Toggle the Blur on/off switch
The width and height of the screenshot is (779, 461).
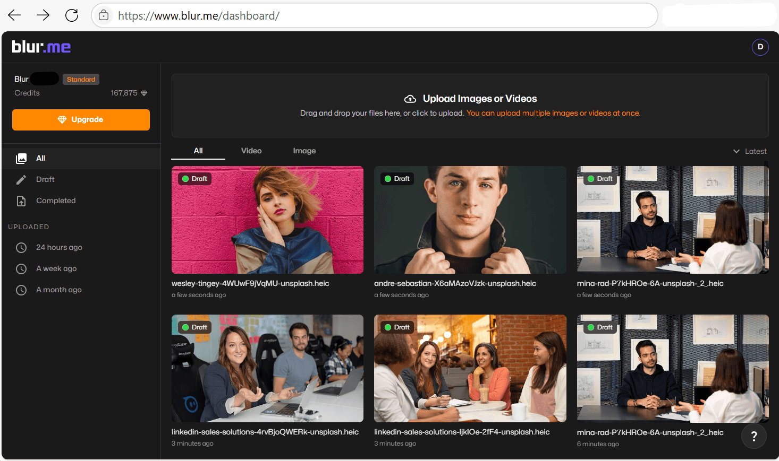(x=45, y=79)
